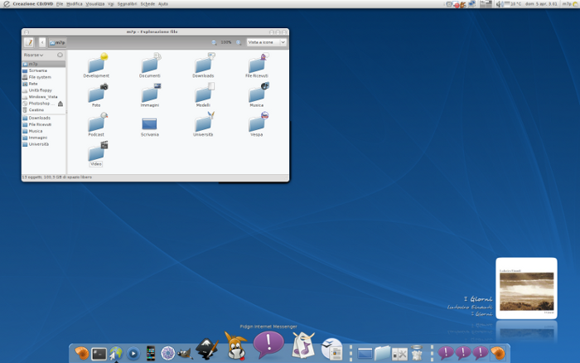This screenshot has width=580, height=363.
Task: Open the Musica bookmark in sidebar
Action: point(44,132)
